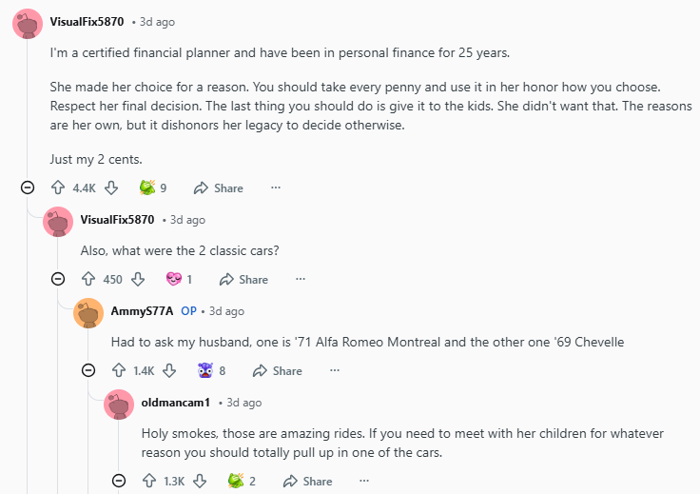Click the award icon showing 9 awards
This screenshot has height=494, width=700.
(x=146, y=188)
